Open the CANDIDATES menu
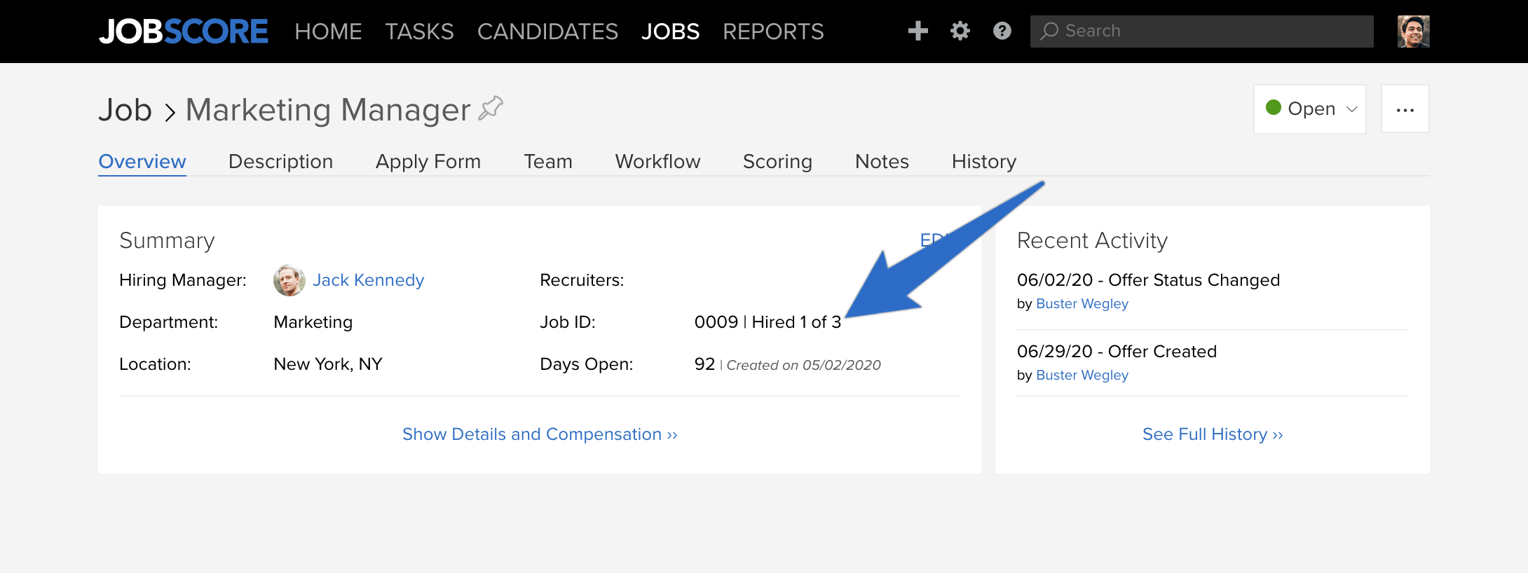1528x573 pixels. point(547,32)
